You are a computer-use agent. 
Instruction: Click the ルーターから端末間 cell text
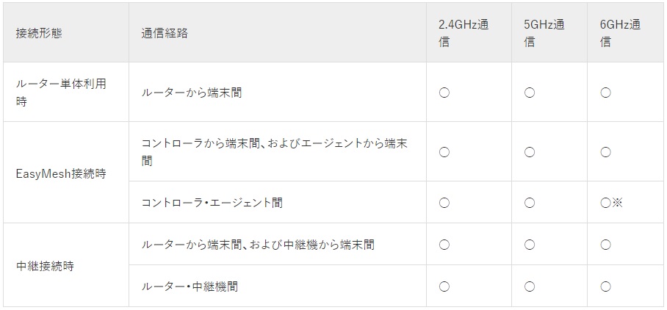pos(192,93)
